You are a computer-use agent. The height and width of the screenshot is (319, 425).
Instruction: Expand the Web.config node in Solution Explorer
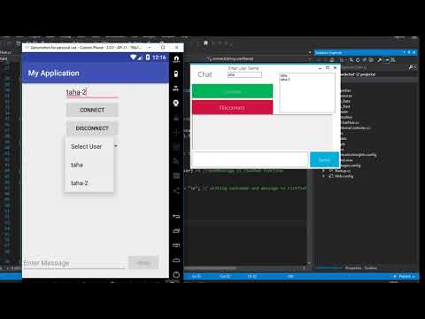(324, 176)
